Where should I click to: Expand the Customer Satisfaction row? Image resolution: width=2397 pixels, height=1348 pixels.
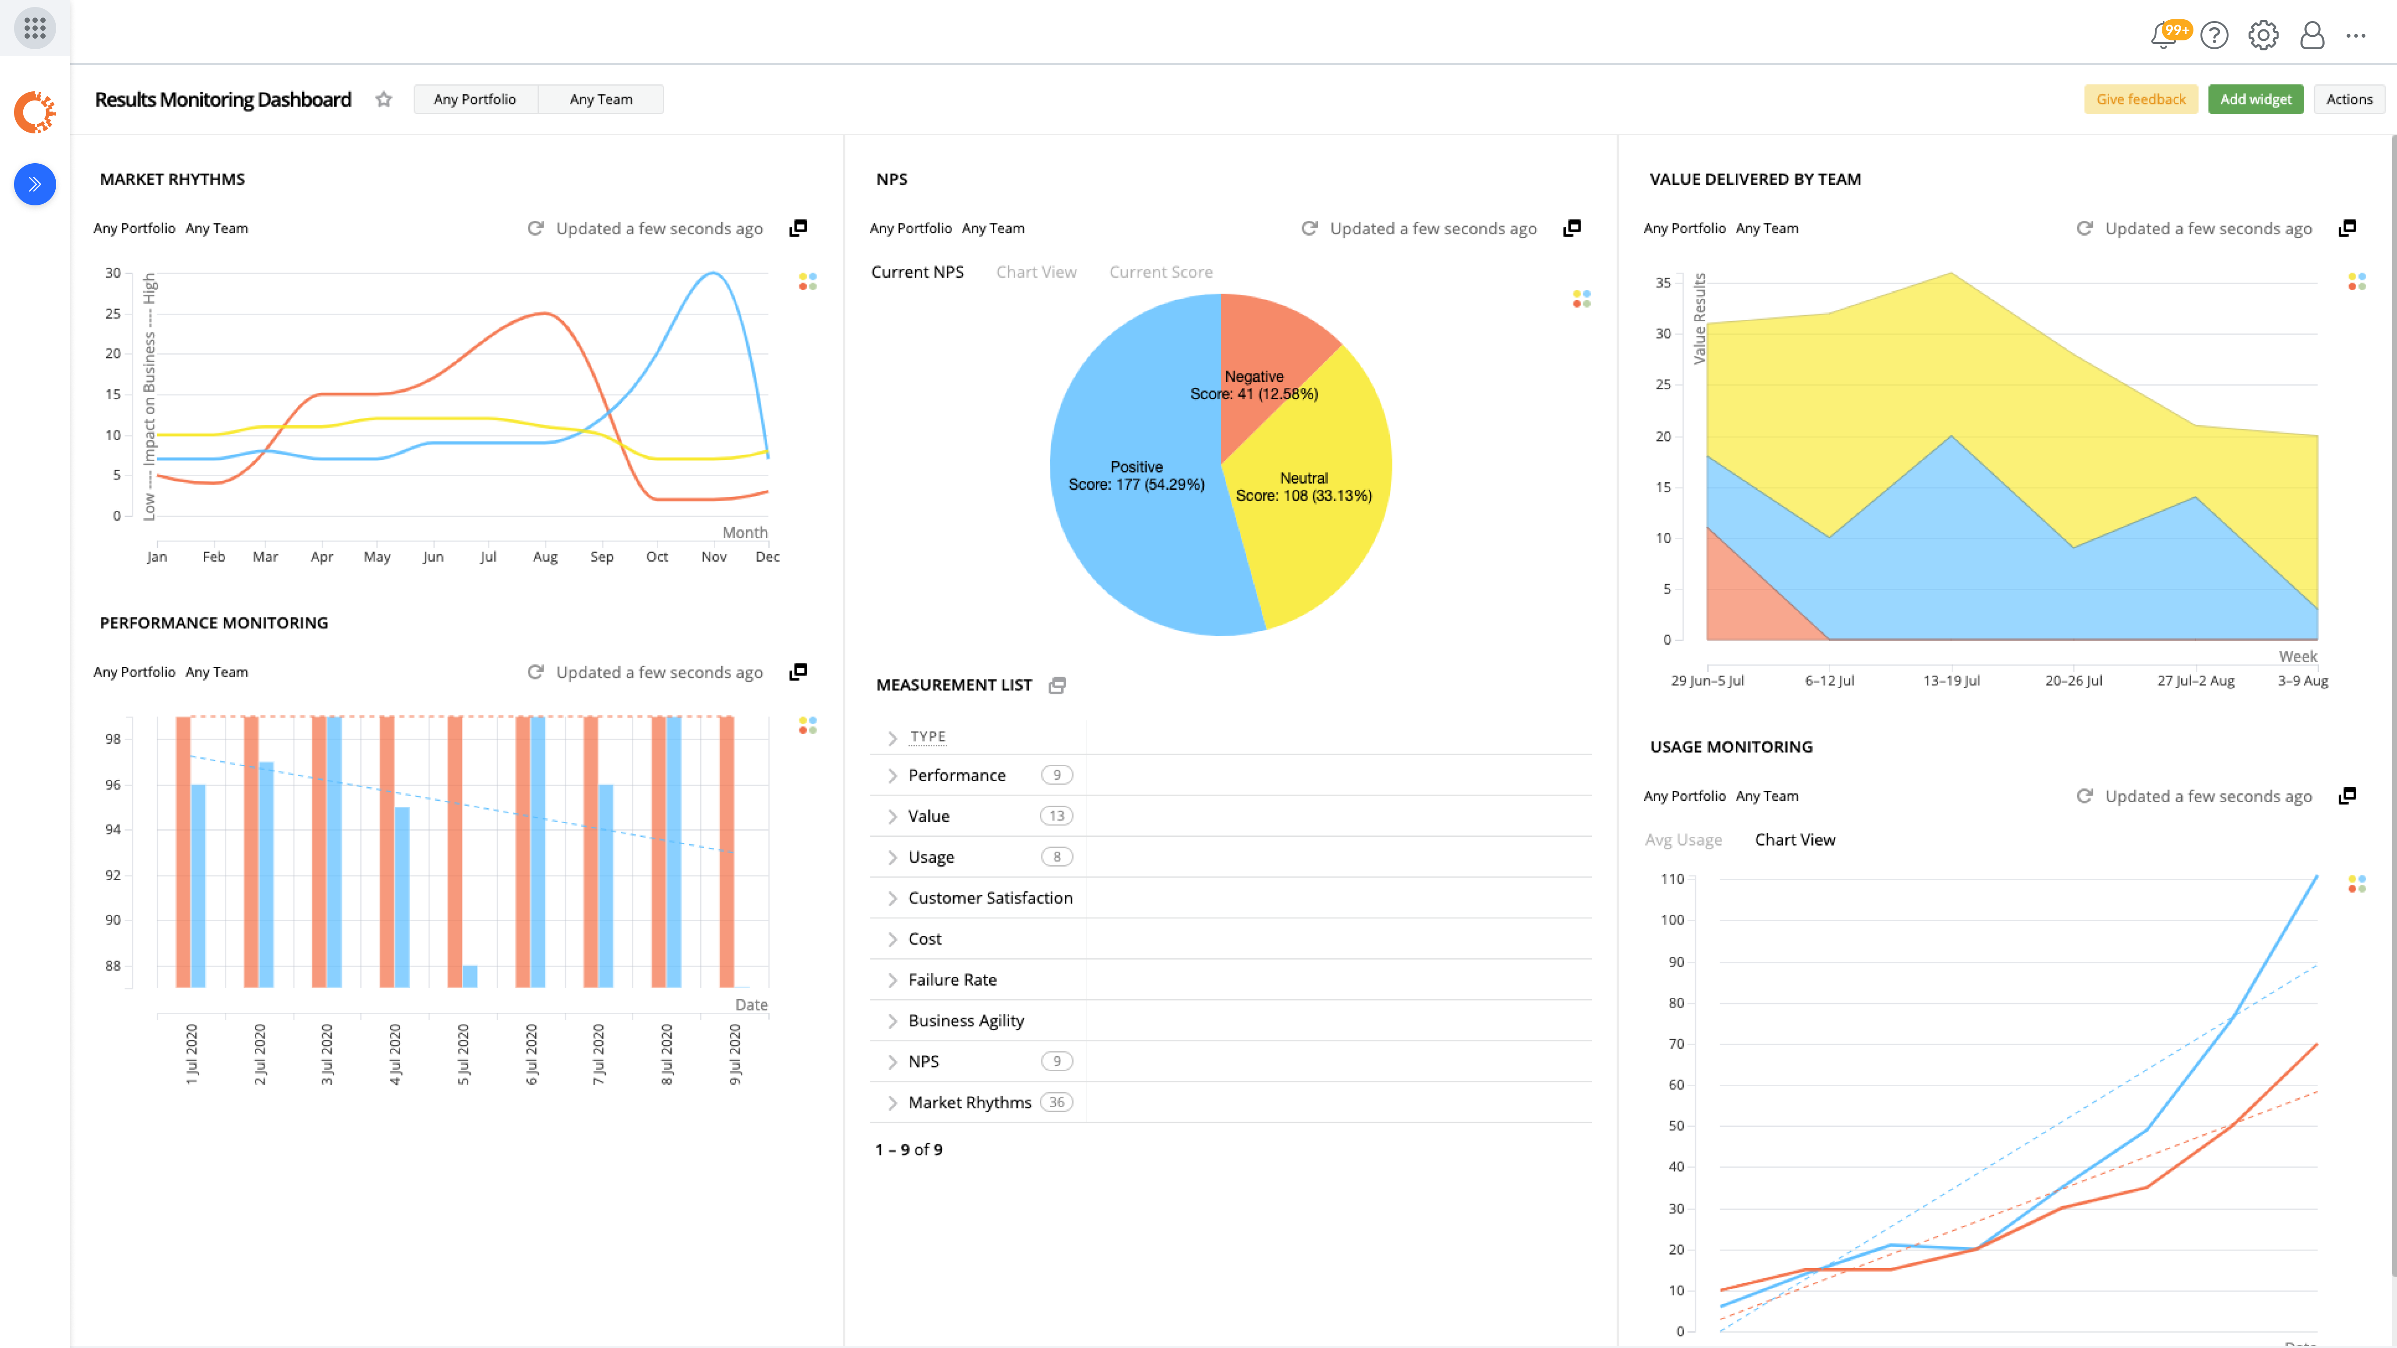click(x=892, y=898)
